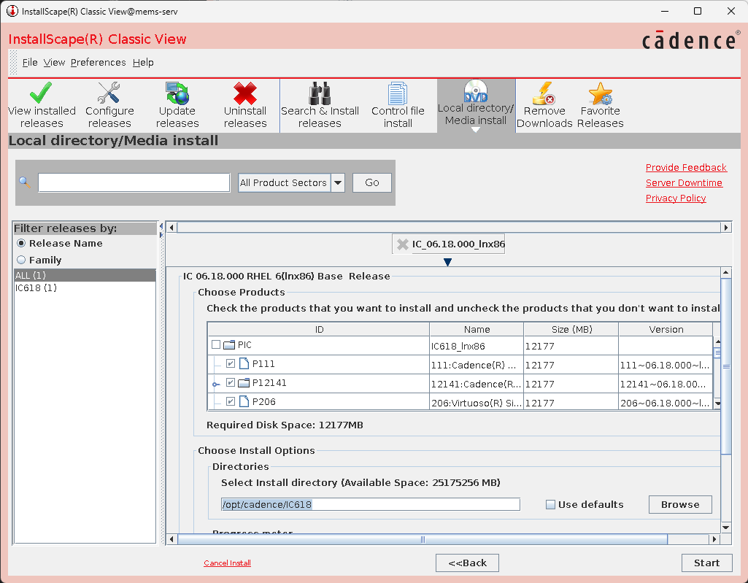Screen dimensions: 748x583
Task: Click the ID column header
Action: click(x=319, y=330)
